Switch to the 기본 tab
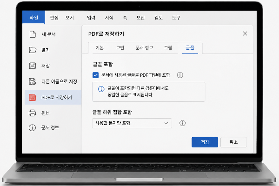Image resolution: width=279 pixels, height=186 pixels. [x=100, y=48]
